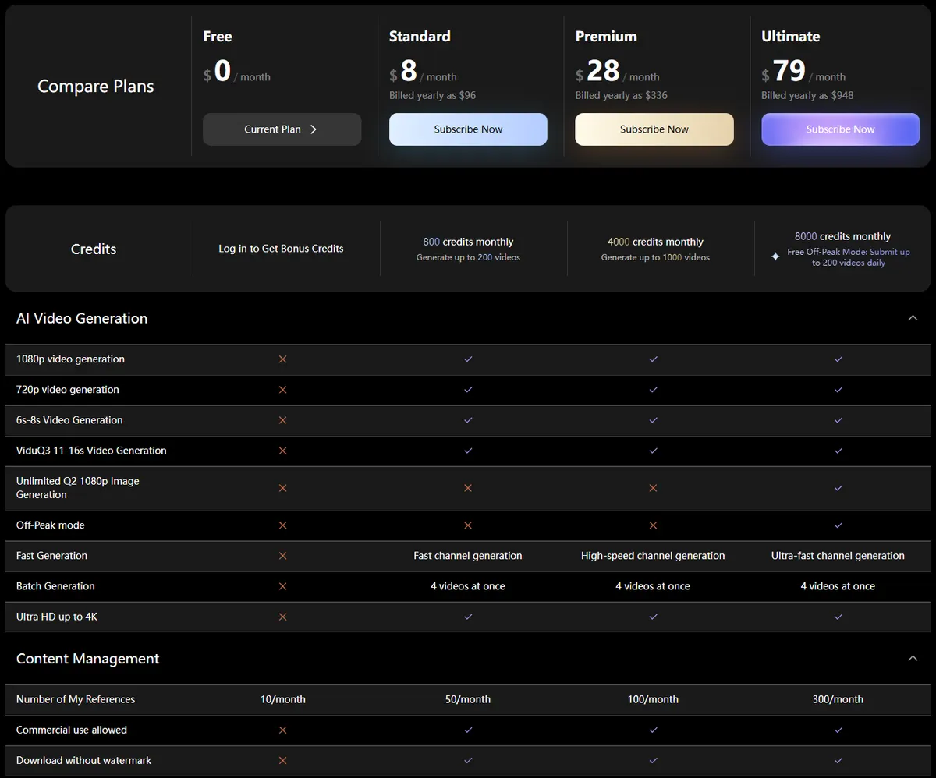Click 'Generate up to 200 videos' text
This screenshot has height=778, width=936.
click(468, 257)
